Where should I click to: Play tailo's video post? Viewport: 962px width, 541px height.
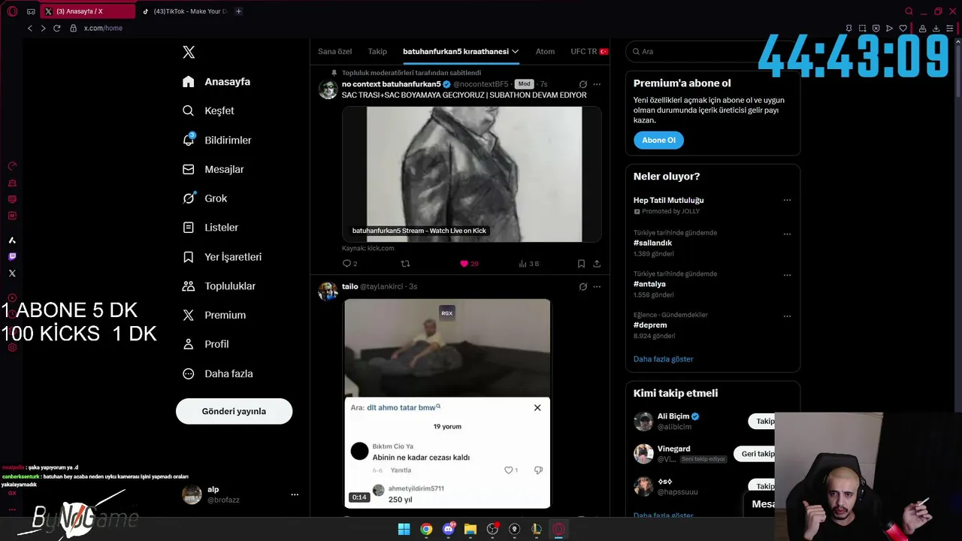pyautogui.click(x=447, y=403)
